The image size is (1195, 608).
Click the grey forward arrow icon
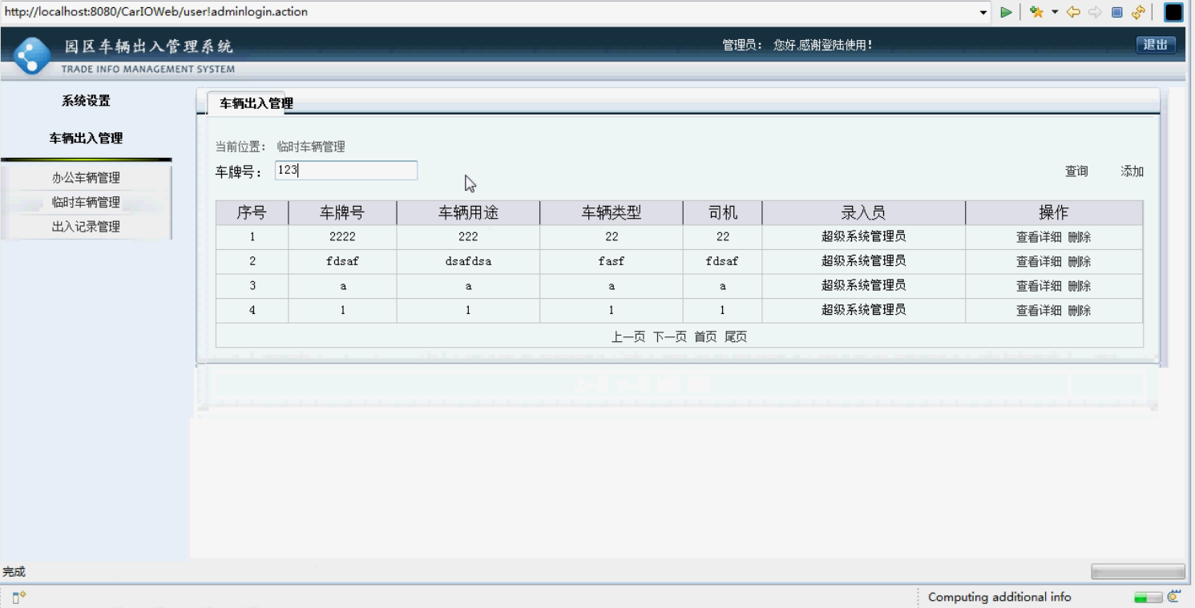coord(1095,12)
